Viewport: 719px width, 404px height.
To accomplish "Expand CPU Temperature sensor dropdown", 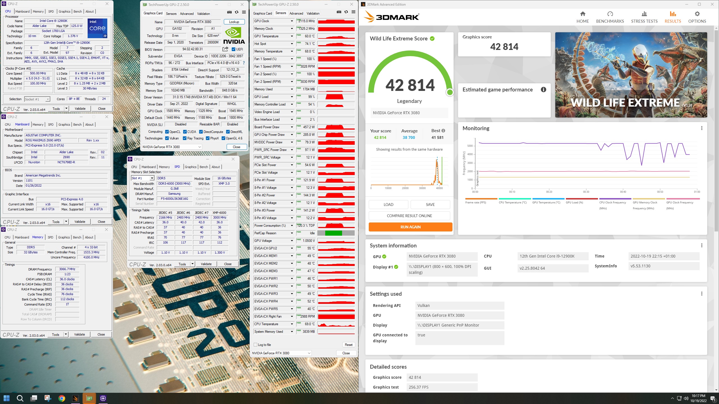I will click(292, 324).
